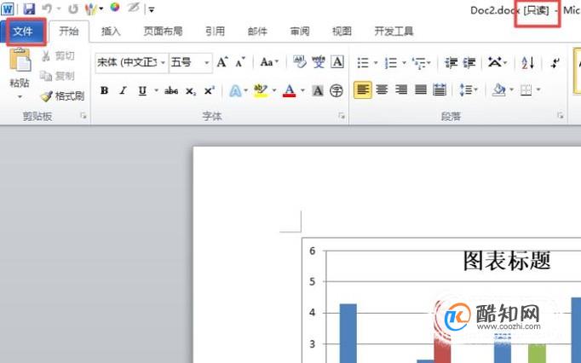Image resolution: width=581 pixels, height=363 pixels.
Task: Toggle Italic formatting
Action: tap(123, 90)
